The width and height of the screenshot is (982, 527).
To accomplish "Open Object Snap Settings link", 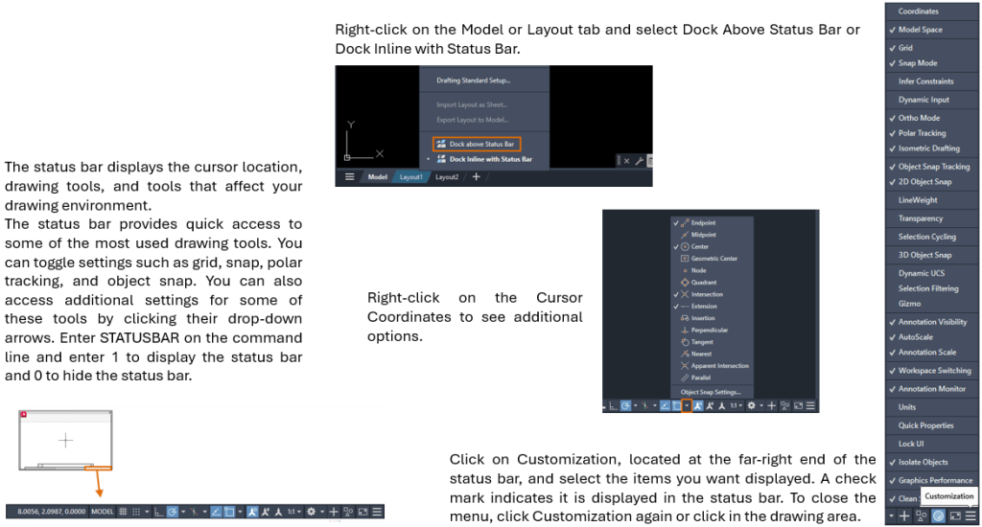I will (710, 392).
